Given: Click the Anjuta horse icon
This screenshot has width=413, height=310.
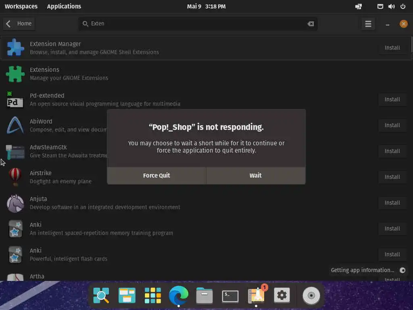Looking at the screenshot, I should click(15, 203).
